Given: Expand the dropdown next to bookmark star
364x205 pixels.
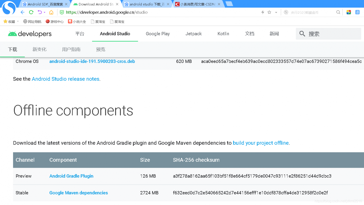Looking at the screenshot, I should point(276,13).
